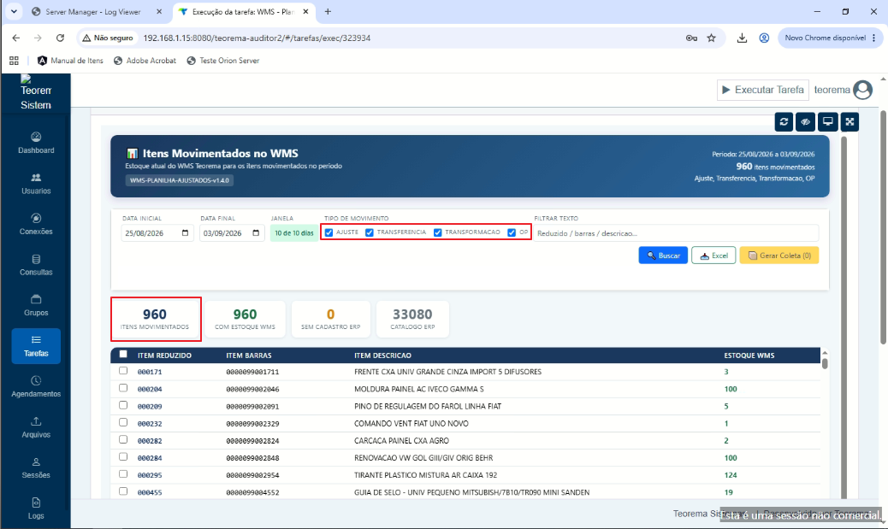Open the Chrome apps grid icon

15,61
